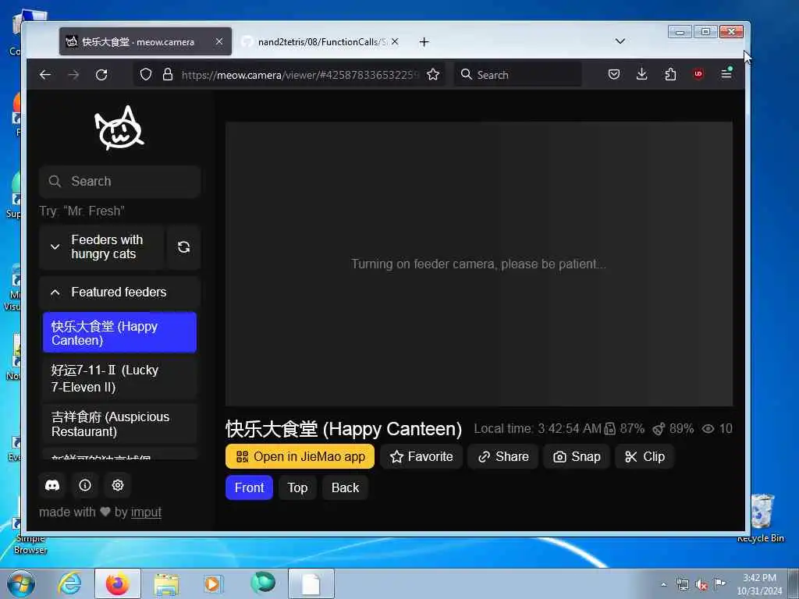Click the Firefox Search box

pyautogui.click(x=518, y=75)
